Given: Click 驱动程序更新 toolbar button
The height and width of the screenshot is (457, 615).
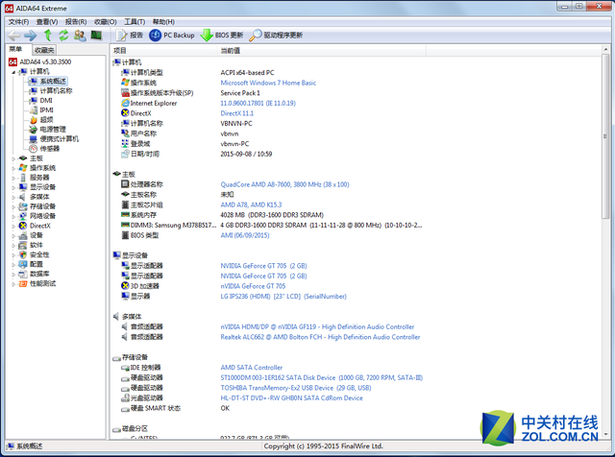Looking at the screenshot, I should pyautogui.click(x=276, y=36).
